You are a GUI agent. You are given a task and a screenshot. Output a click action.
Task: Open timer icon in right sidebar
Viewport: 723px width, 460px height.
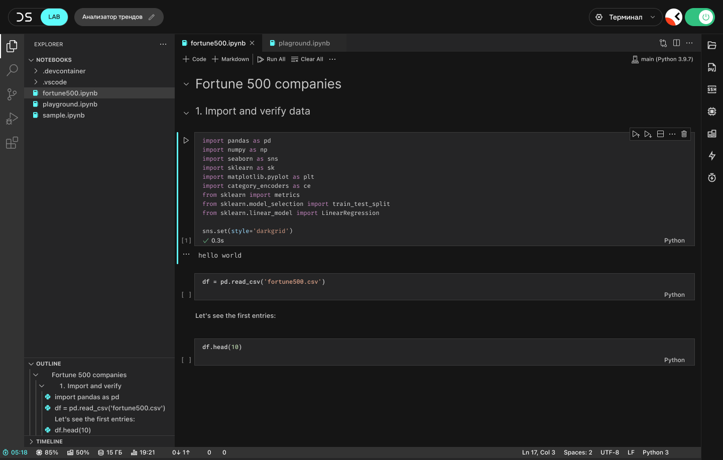(x=712, y=178)
